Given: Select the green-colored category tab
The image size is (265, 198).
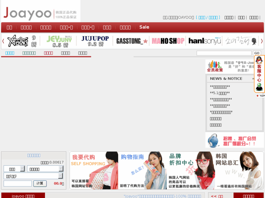Looking at the screenshot, I should coord(29,53).
